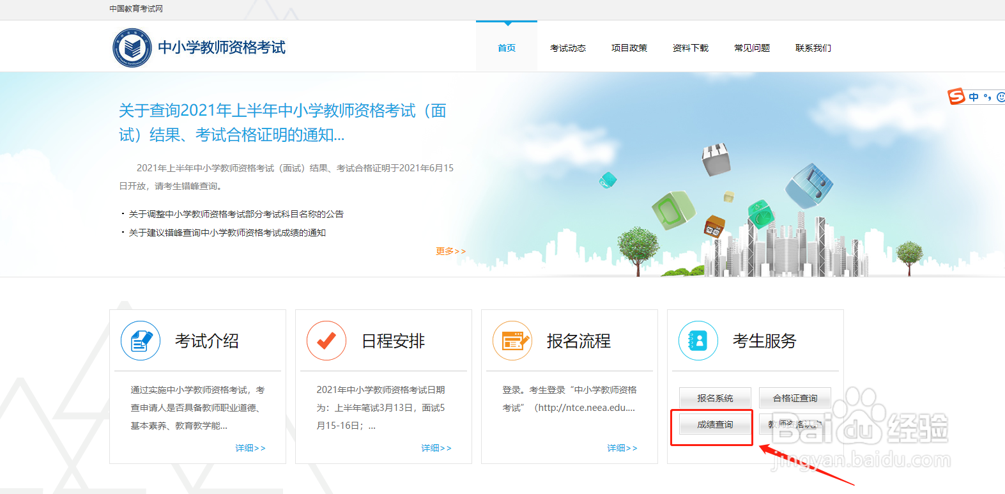
Task: Open the 常见问题 menu item
Action: coord(752,48)
